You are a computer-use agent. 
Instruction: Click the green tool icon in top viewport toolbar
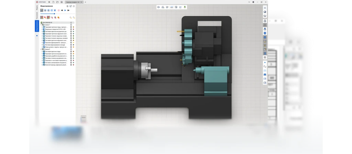(185, 7)
